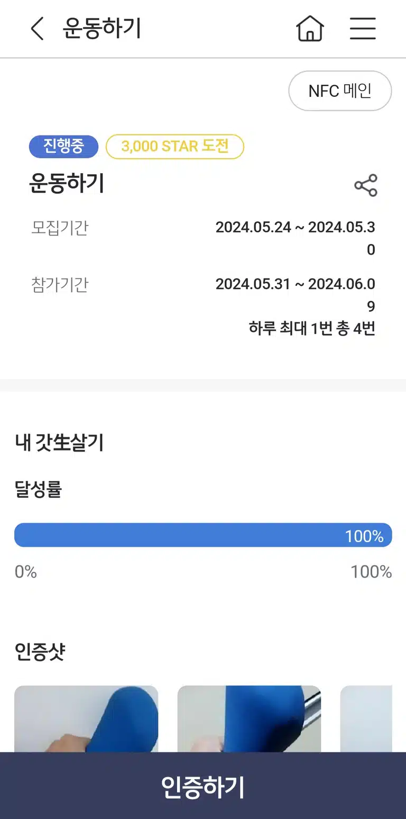This screenshot has height=819, width=406.
Task: Open the first 인증샷 photo thumbnail
Action: pos(86,719)
